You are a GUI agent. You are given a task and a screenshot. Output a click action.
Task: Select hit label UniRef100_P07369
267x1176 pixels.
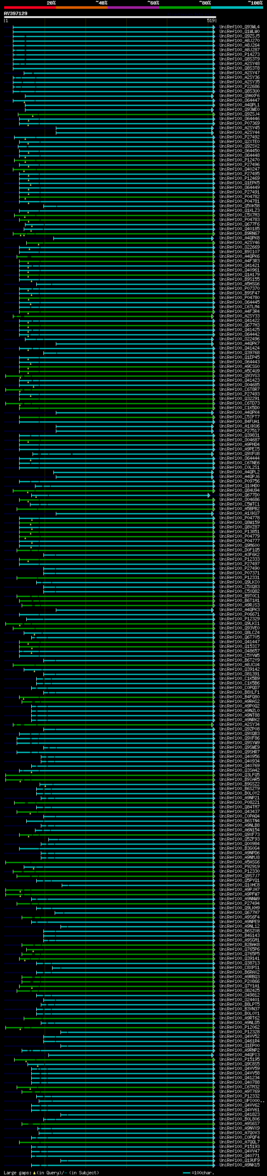(239, 123)
